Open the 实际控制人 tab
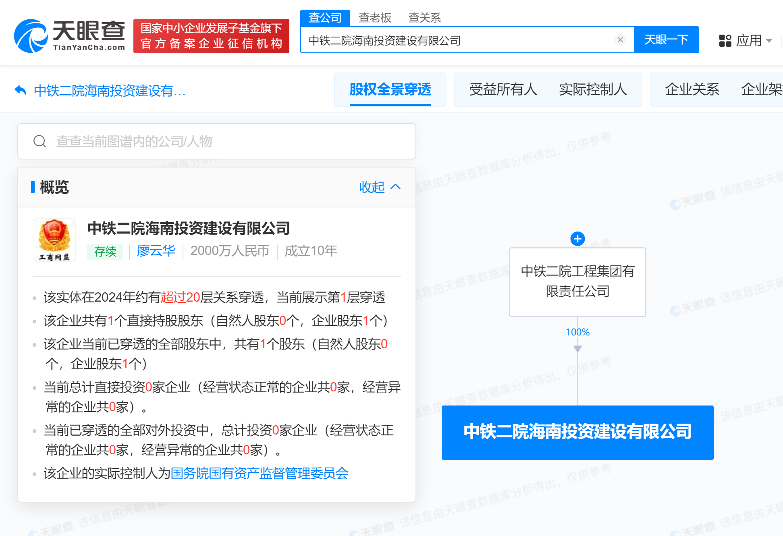Image resolution: width=783 pixels, height=536 pixels. coord(593,89)
